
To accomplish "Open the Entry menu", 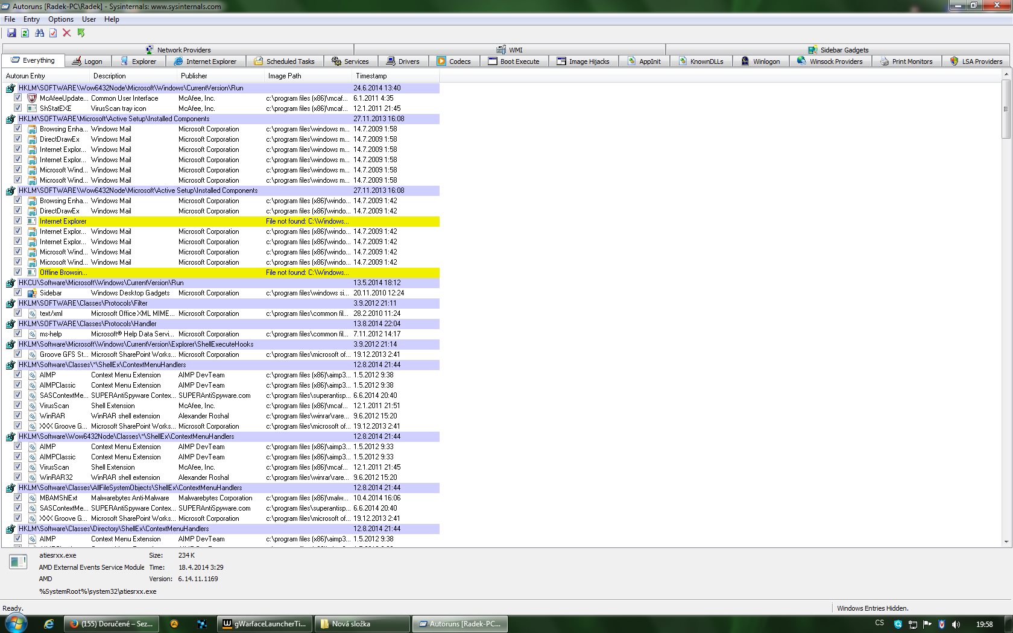I will coord(31,19).
